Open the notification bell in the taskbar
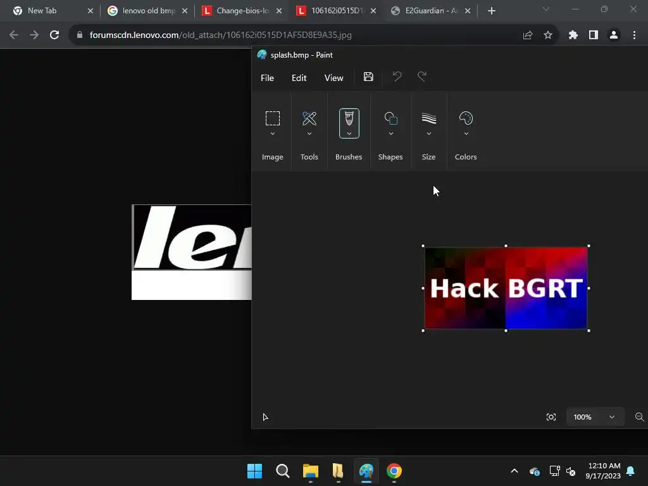Screen dimensions: 648x486 (x=631, y=471)
